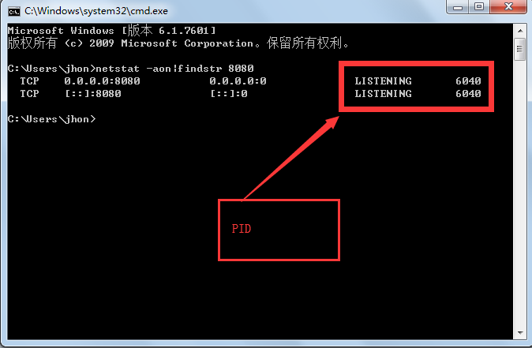Close the cmd.exe window
The width and height of the screenshot is (532, 348).
508,7
